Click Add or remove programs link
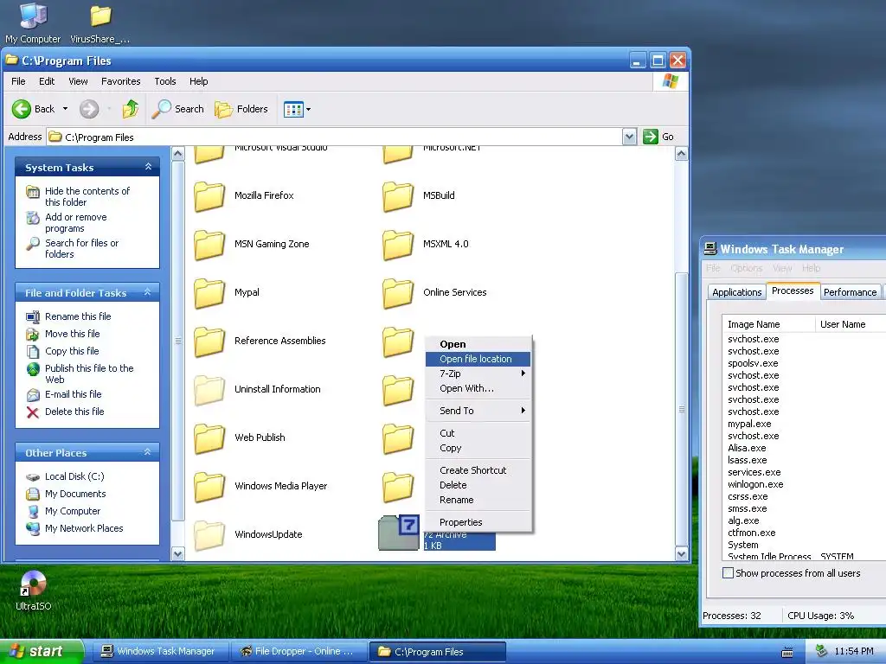Image resolution: width=886 pixels, height=664 pixels. [x=76, y=222]
